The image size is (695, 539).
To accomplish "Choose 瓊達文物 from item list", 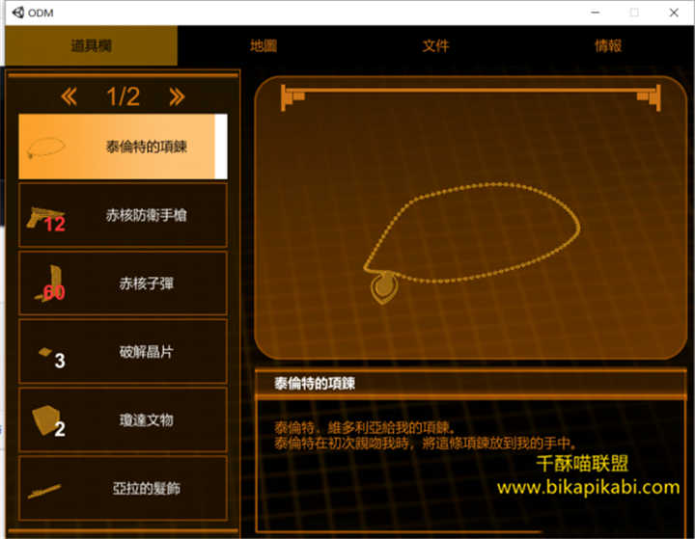I will coord(146,420).
